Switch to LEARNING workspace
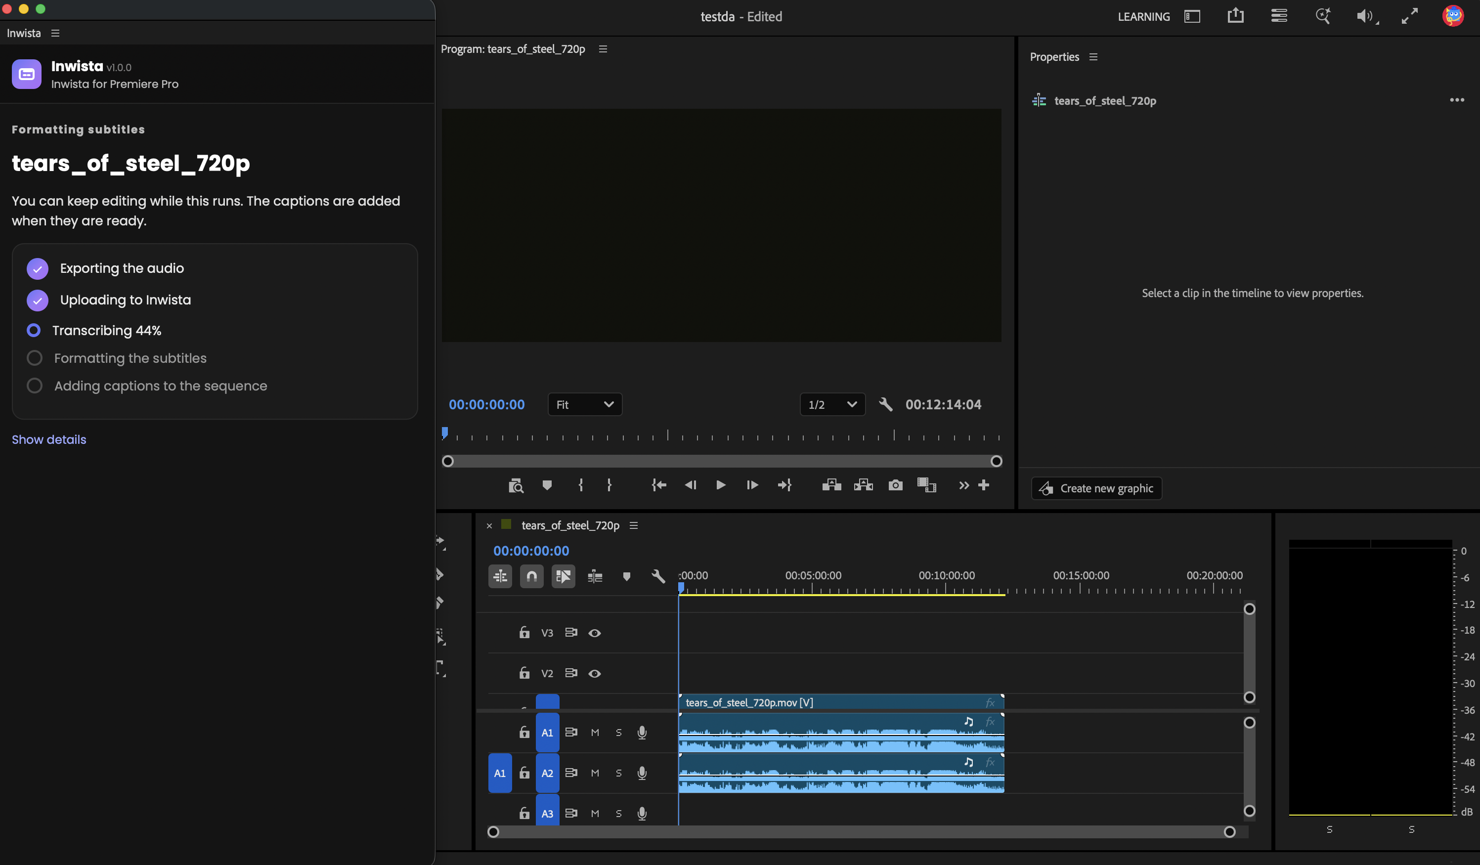Image resolution: width=1480 pixels, height=865 pixels. tap(1143, 16)
